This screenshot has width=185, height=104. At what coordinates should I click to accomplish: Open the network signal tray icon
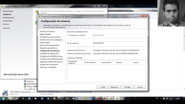[x=171, y=99]
